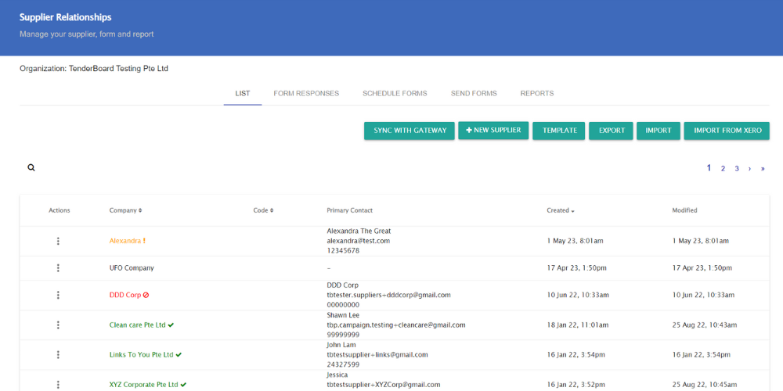Open the Links To You Pte Ltd supplier

point(141,355)
